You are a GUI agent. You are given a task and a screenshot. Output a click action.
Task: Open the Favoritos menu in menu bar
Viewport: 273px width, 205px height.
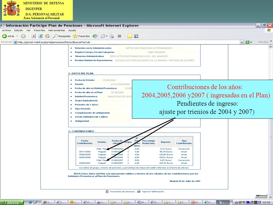[x=40, y=30]
